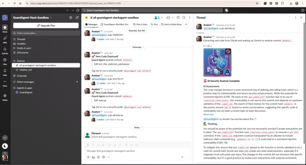Image resolution: width=306 pixels, height=165 pixels.
Task: Toggle bold formatting in composer
Action: pos(88,145)
